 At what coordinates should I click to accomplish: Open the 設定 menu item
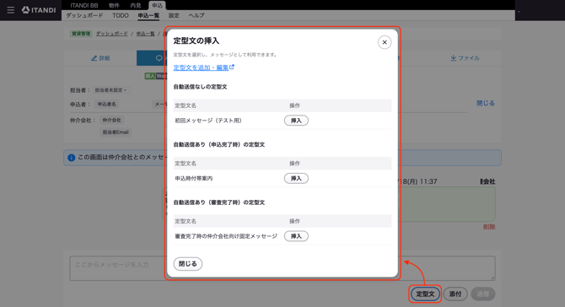pos(174,15)
